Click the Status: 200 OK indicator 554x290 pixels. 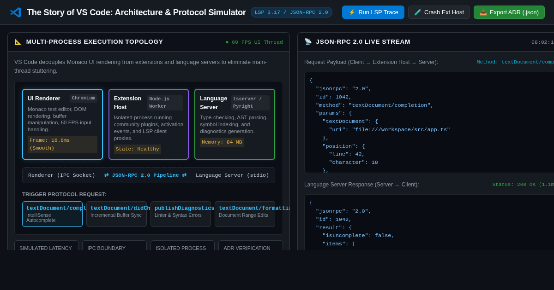(523, 185)
